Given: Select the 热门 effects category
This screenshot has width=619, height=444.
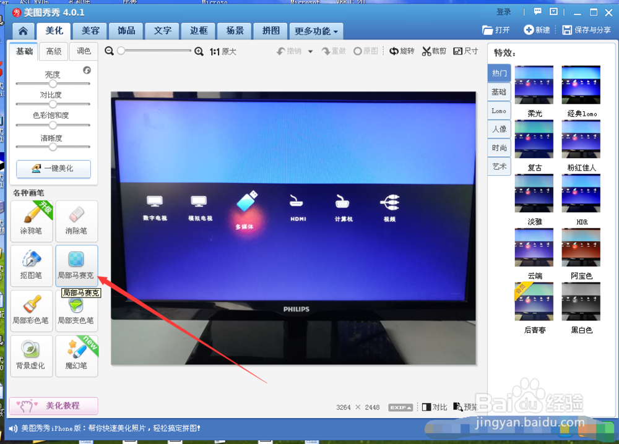Looking at the screenshot, I should [500, 74].
